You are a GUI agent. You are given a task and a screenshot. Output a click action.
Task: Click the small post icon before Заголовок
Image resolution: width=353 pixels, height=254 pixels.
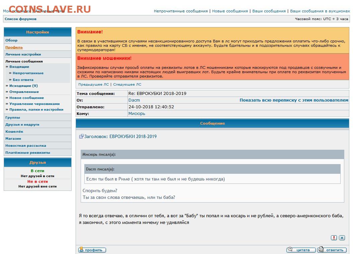(81, 136)
